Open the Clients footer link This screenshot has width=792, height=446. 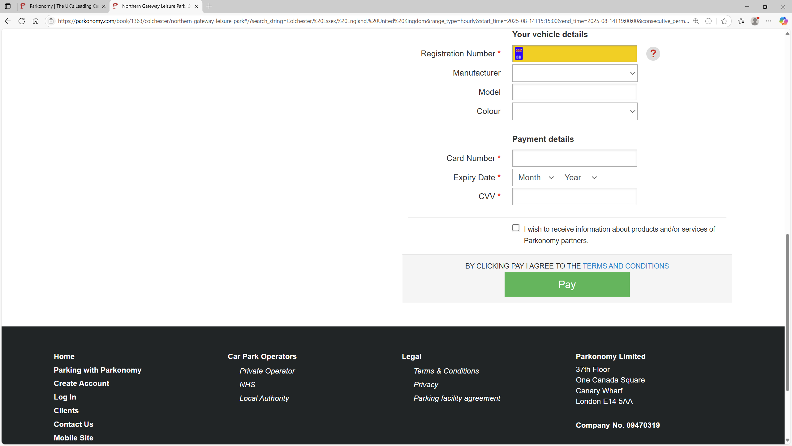tap(66, 411)
